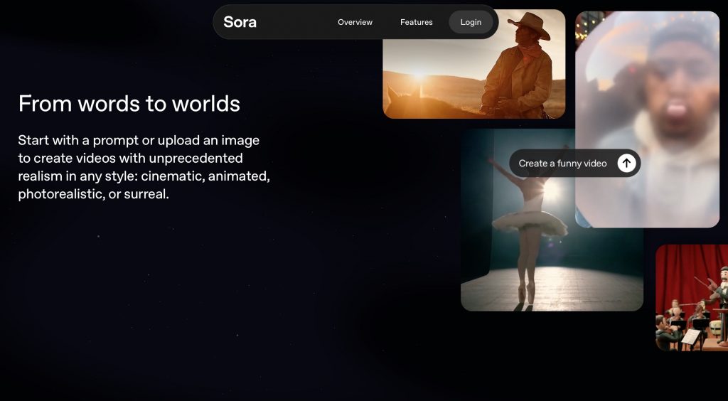Go to the Features section
728x401 pixels.
(x=416, y=22)
